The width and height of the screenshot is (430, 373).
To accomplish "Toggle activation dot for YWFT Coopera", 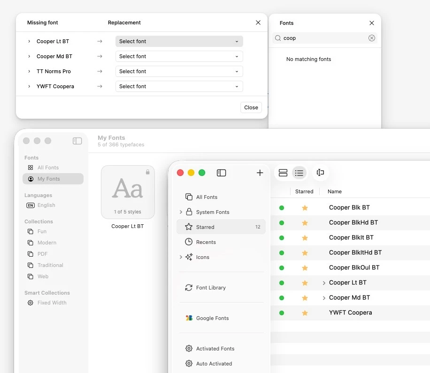I will (282, 313).
